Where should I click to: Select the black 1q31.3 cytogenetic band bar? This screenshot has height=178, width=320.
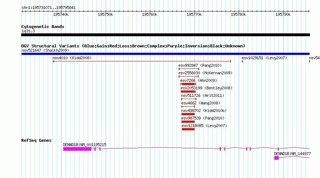[165, 35]
